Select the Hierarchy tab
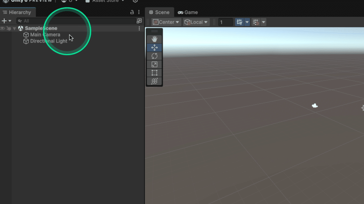Screen dimensions: 364x204 18,12
